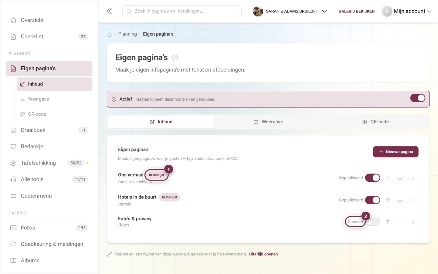This screenshot has width=438, height=274.
Task: Open the Inhoud sidebar sub-item
Action: (x=55, y=84)
